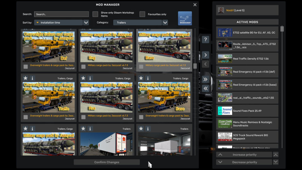Check the Military cargo pack Rus checkbox
Viewport: 302px width, 170px height.
tap(83, 117)
